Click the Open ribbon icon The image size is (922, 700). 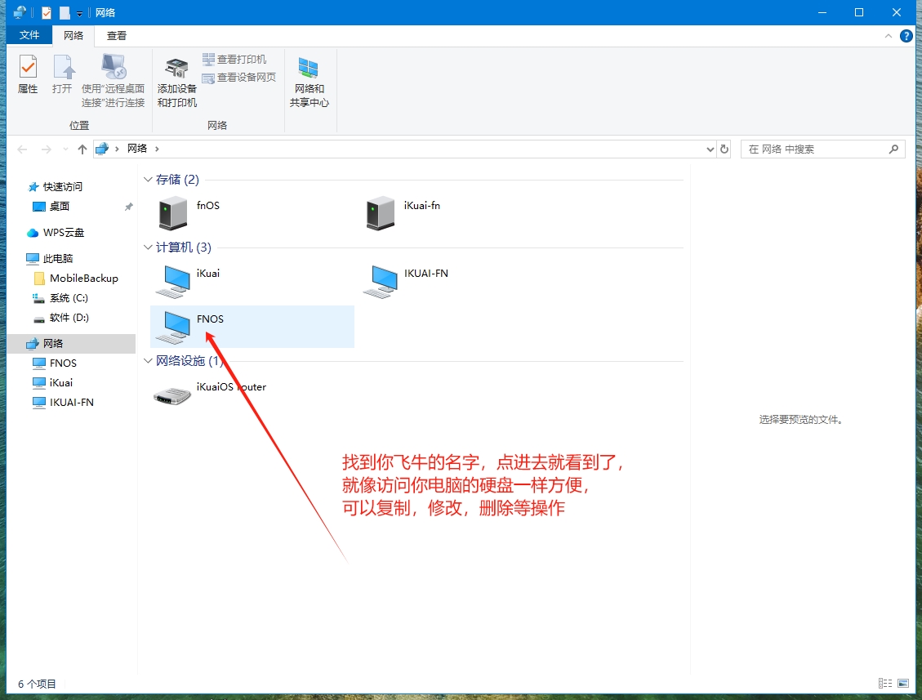pos(62,74)
